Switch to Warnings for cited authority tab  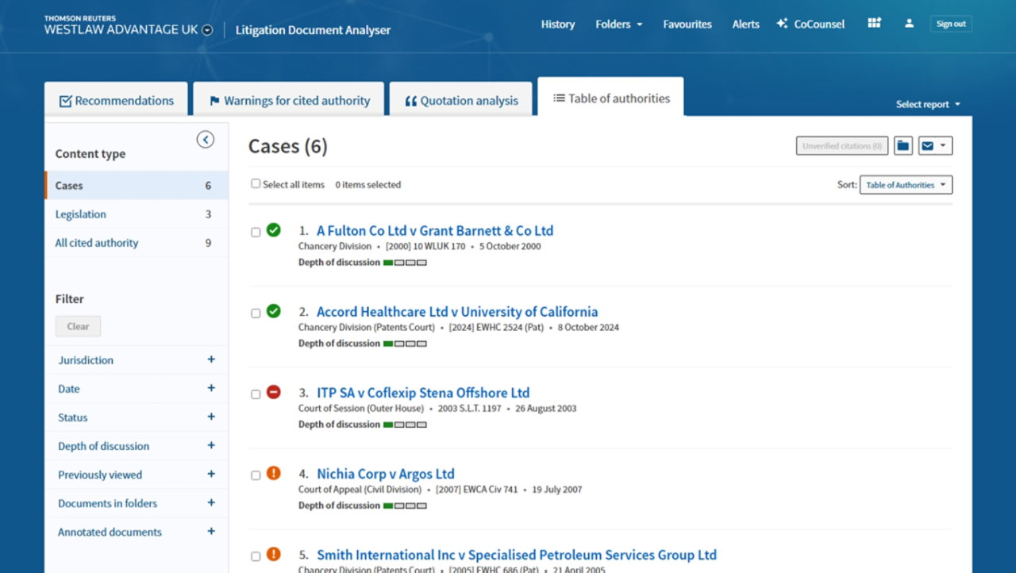[x=289, y=101]
